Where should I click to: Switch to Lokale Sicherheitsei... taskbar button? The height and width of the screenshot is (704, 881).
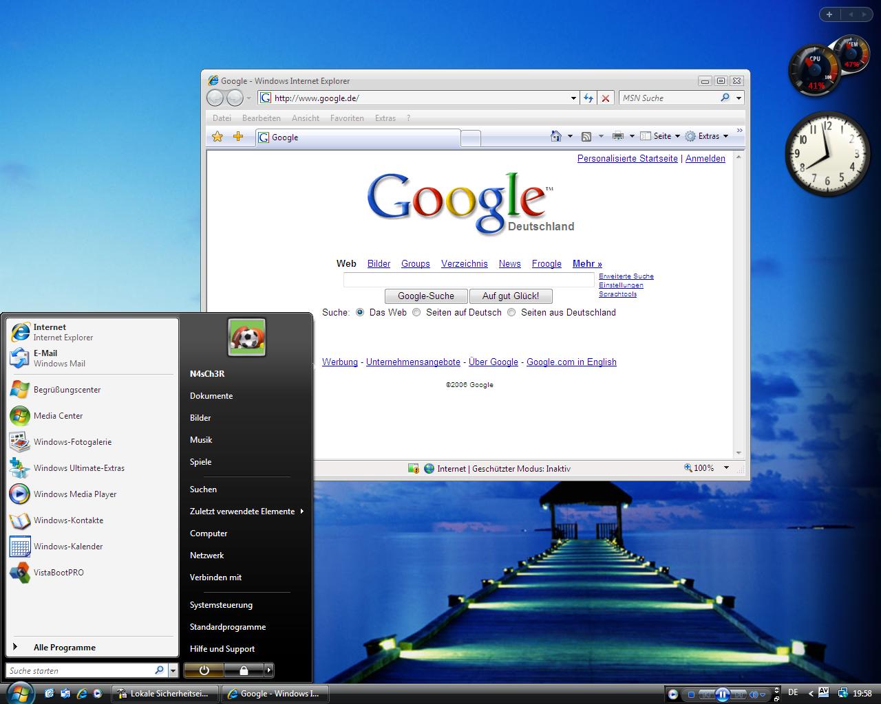[x=165, y=694]
